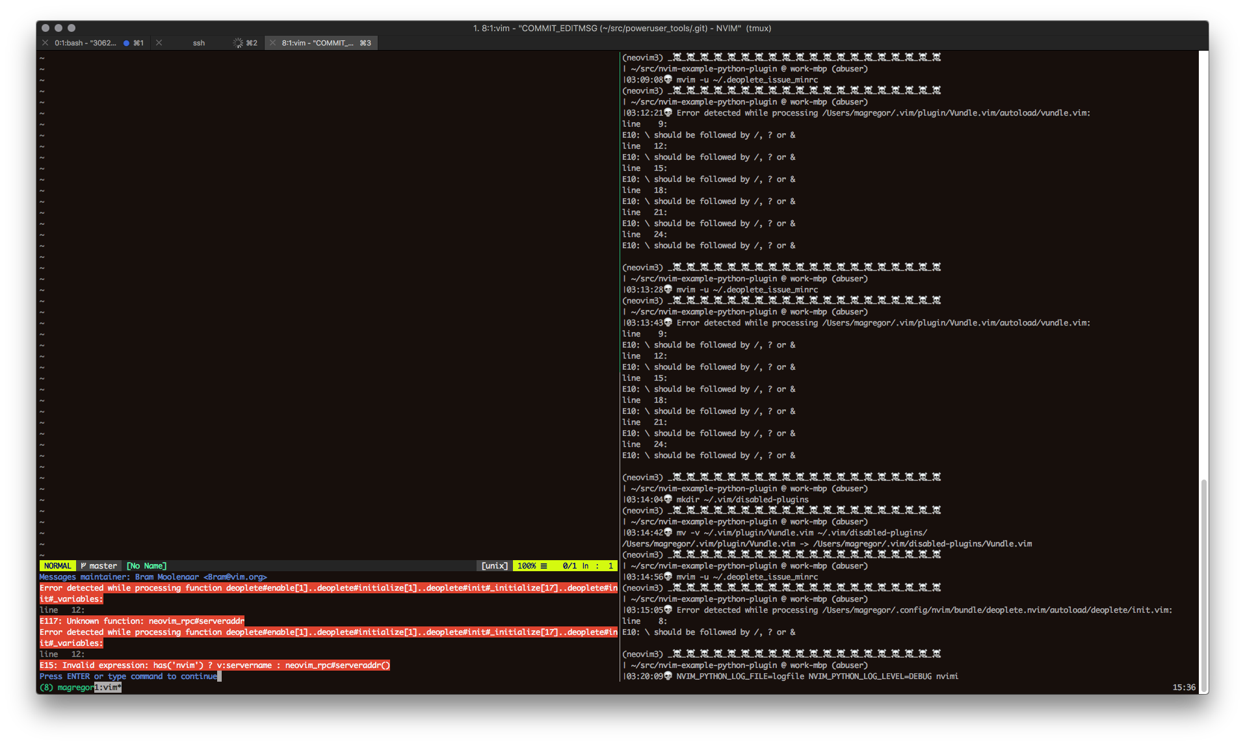This screenshot has width=1245, height=746.
Task: Click the X close icon on vim tab
Action: (x=272, y=43)
